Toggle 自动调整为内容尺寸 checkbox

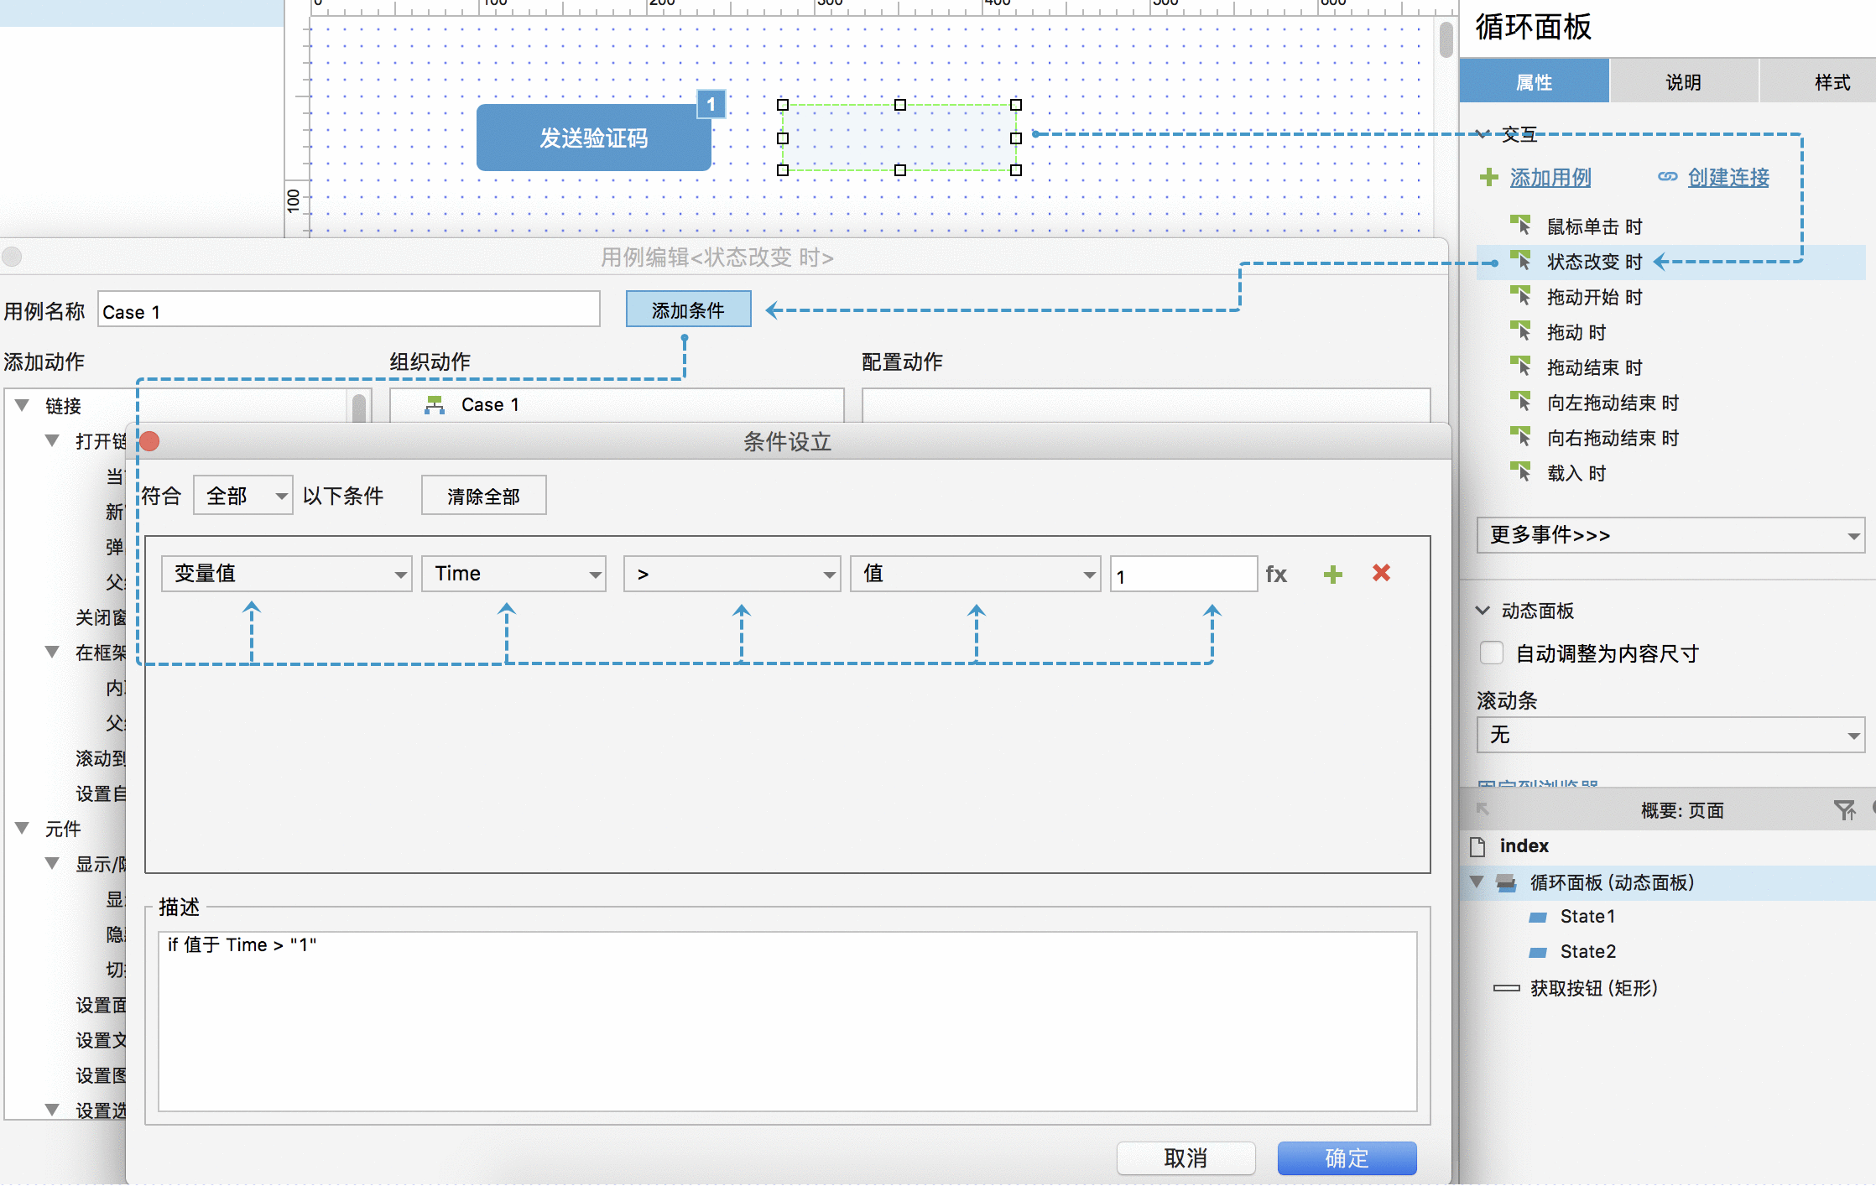pos(1491,653)
